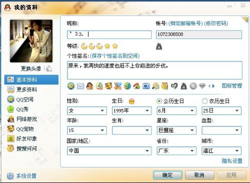Open the 性别 dropdown showing 女
The image size is (250, 183).
click(x=87, y=110)
